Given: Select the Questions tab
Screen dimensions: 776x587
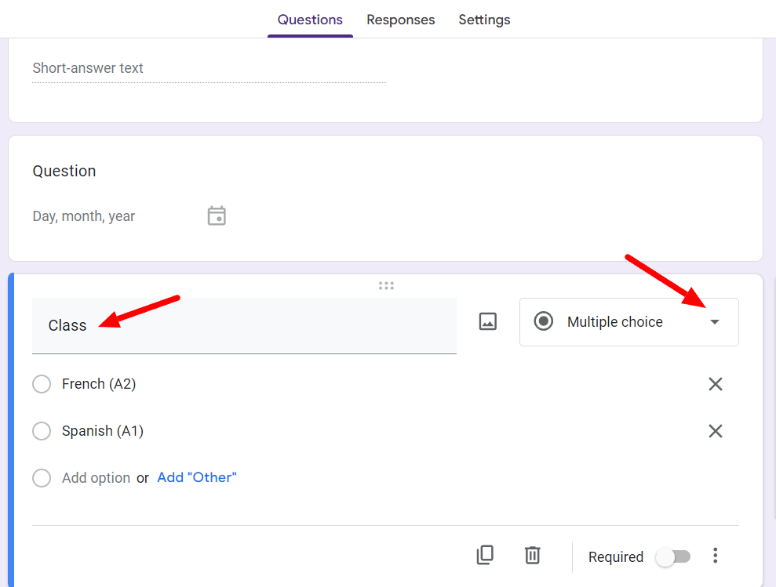Looking at the screenshot, I should click(x=310, y=20).
